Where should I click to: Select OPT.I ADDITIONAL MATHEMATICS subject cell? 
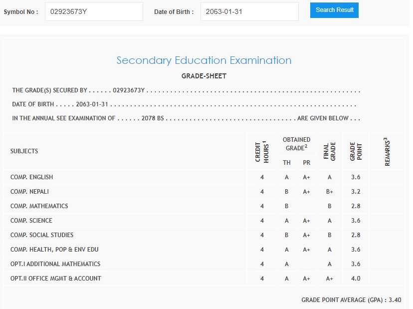point(55,264)
